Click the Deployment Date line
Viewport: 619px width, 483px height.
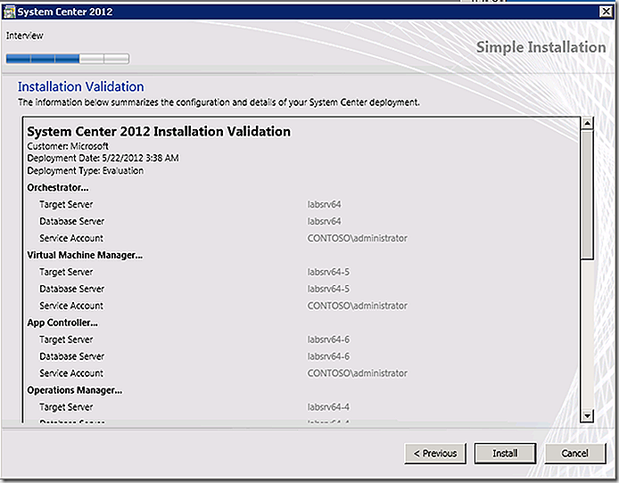(x=103, y=158)
